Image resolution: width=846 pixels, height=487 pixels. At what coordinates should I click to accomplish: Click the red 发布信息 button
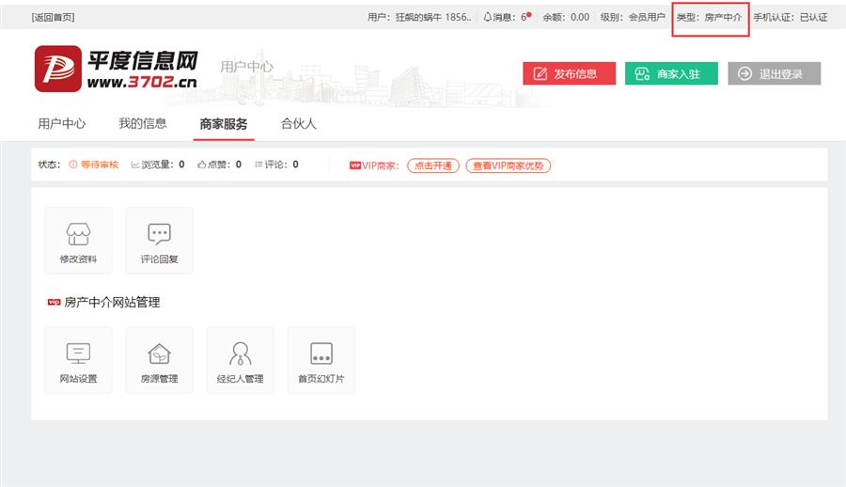tap(569, 73)
